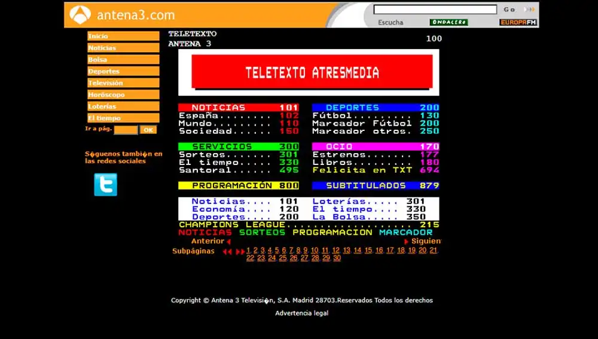This screenshot has width=598, height=339.
Task: Open the NOTICIAS 101 red header
Action: pos(239,108)
